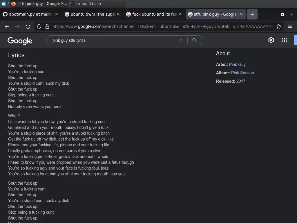Viewport: 297px width, 223px height.
Task: View site security via the padlock icon
Action: (47, 26)
